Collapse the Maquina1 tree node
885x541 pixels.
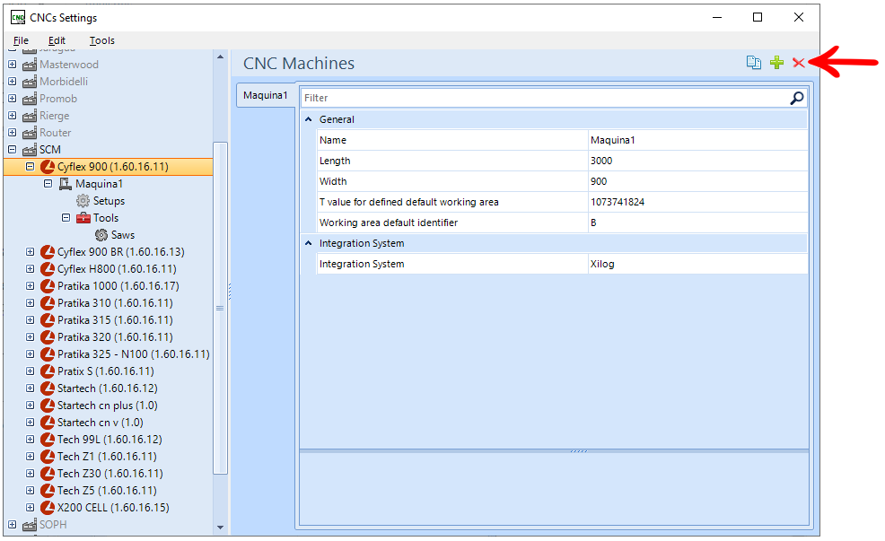point(48,183)
